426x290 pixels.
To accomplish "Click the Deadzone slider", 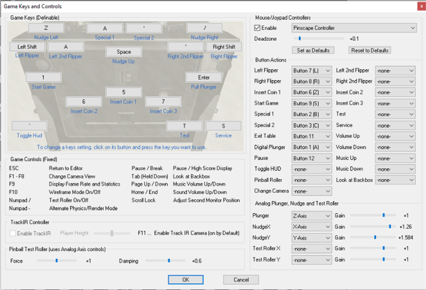I will pyautogui.click(x=319, y=39).
